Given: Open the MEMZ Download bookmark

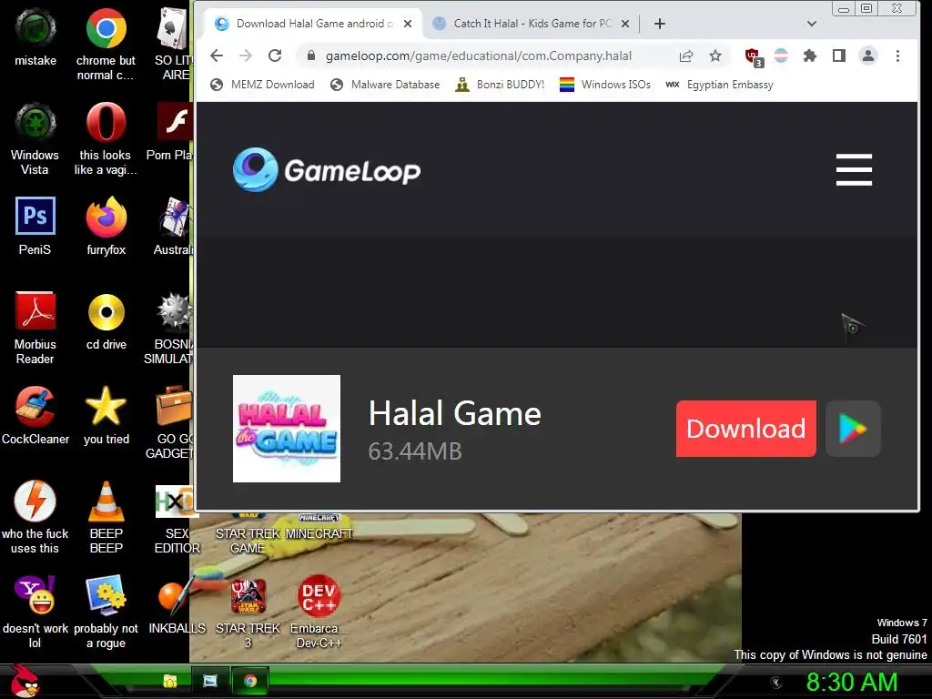Looking at the screenshot, I should (262, 85).
